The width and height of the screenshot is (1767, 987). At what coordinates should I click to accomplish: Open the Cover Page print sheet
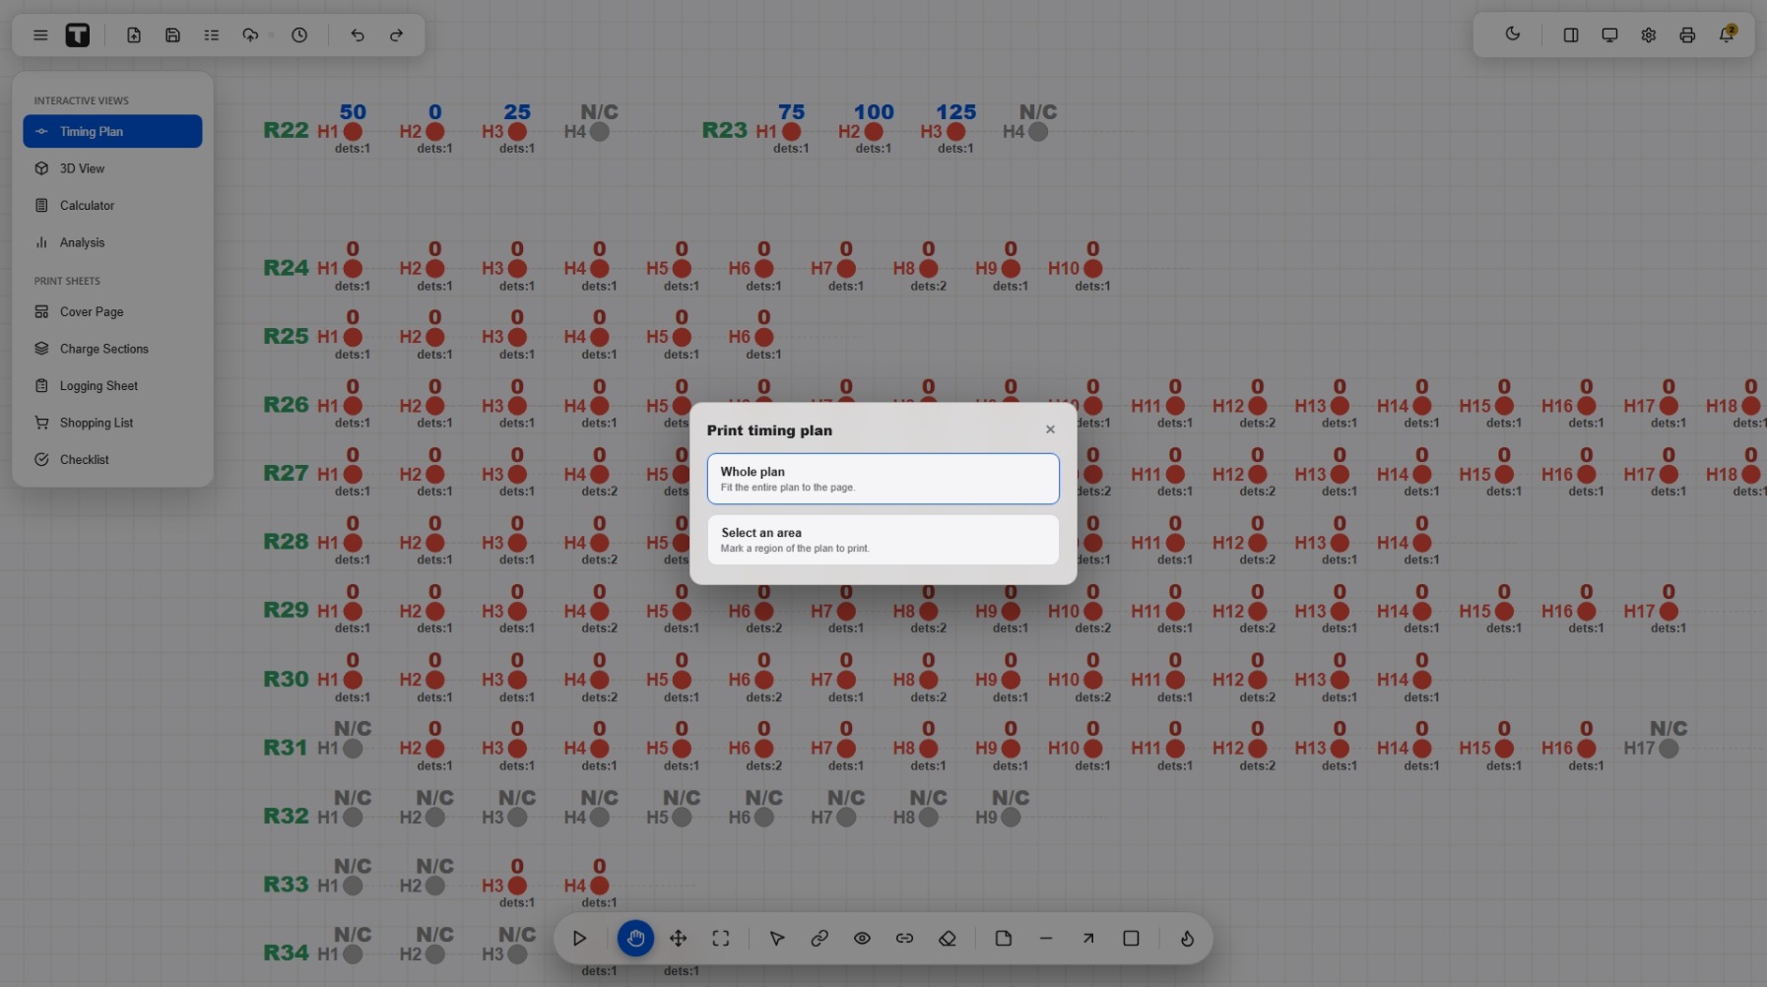click(112, 312)
